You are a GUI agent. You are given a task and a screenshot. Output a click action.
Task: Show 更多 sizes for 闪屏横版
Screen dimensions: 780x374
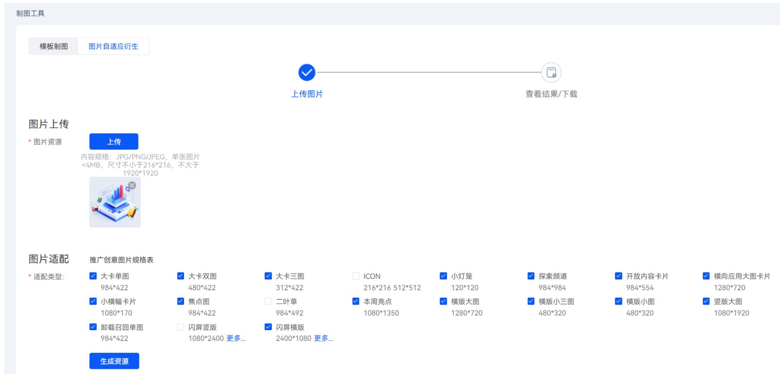pos(323,338)
